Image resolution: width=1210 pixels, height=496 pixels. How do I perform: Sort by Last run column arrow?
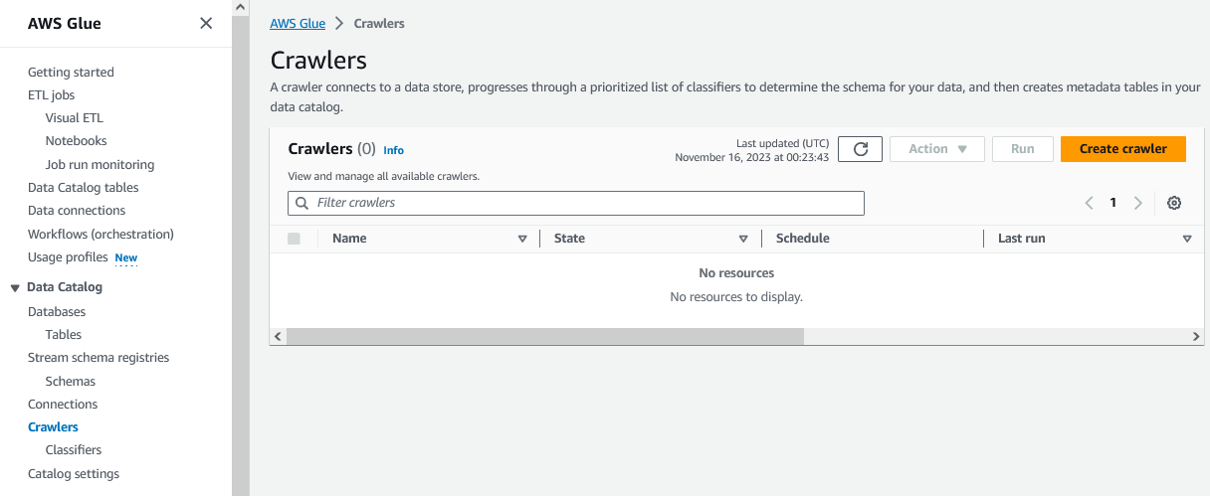pyautogui.click(x=1186, y=239)
